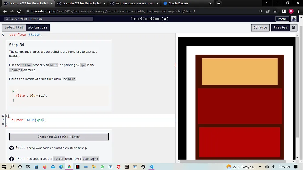Click the dark red middle rectangle in preview
Viewport: 303px width, 170px height.
pyautogui.click(x=240, y=106)
